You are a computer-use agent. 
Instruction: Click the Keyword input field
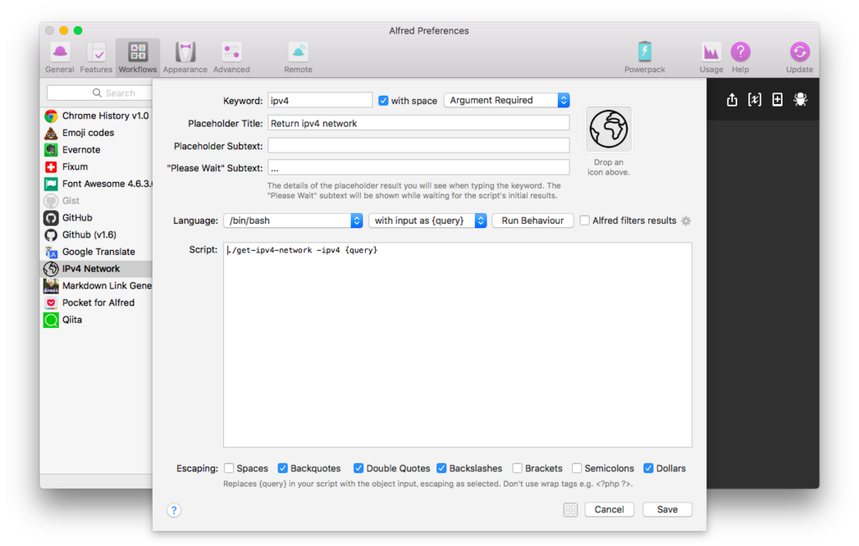[320, 101]
